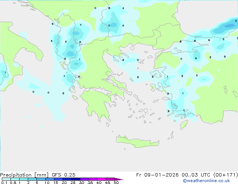
Task: Click the 'Precipitation [mm]' title text
Action: (24, 175)
